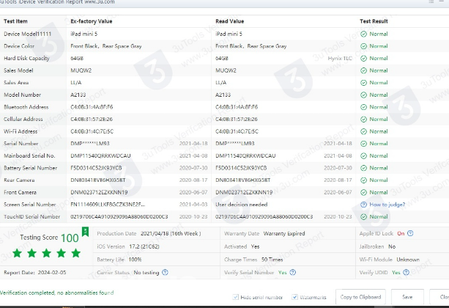Click the Battery Life 100% value
This screenshot has height=308, width=449.
coord(135,260)
